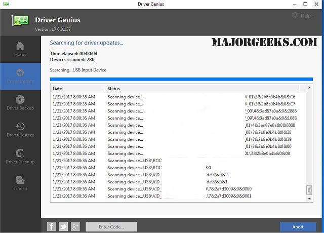Image resolution: width=324 pixels, height=233 pixels.
Task: Click the Facebook icon
Action: pos(51,226)
